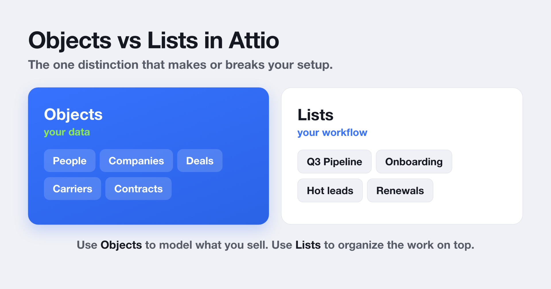Click the Deals chip
This screenshot has height=289, width=551.
(200, 161)
